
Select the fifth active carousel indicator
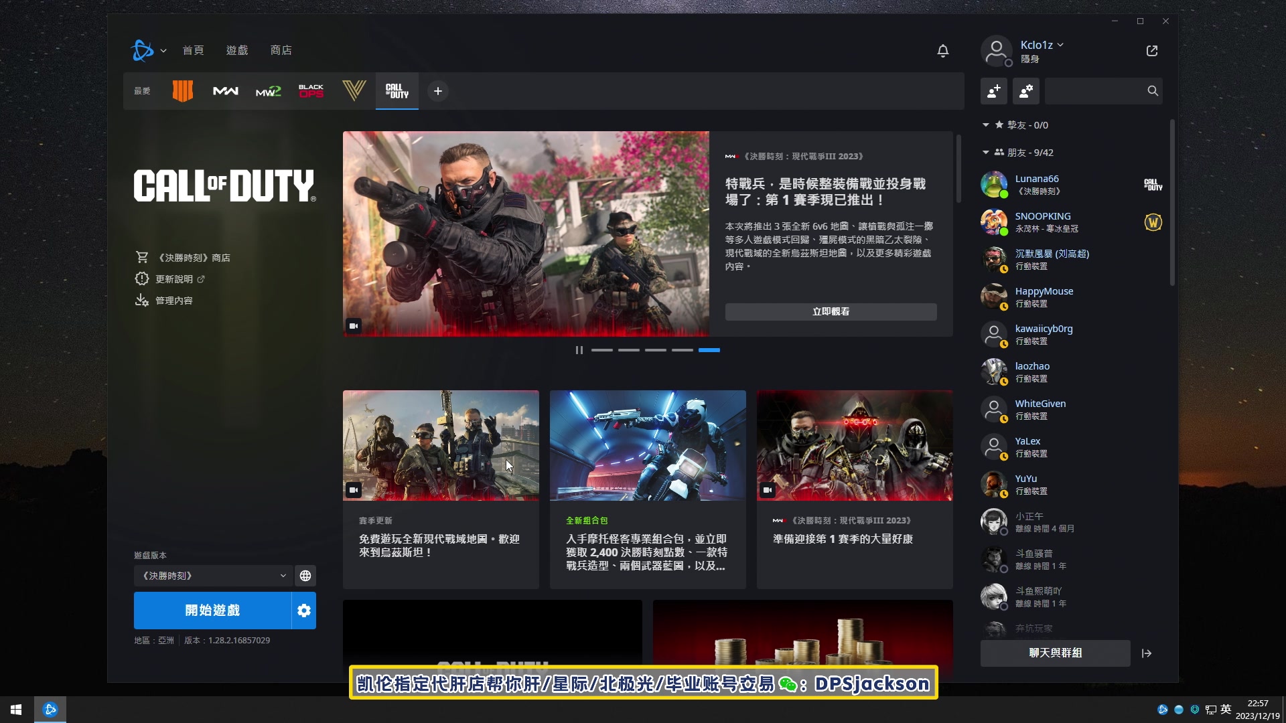coord(709,350)
